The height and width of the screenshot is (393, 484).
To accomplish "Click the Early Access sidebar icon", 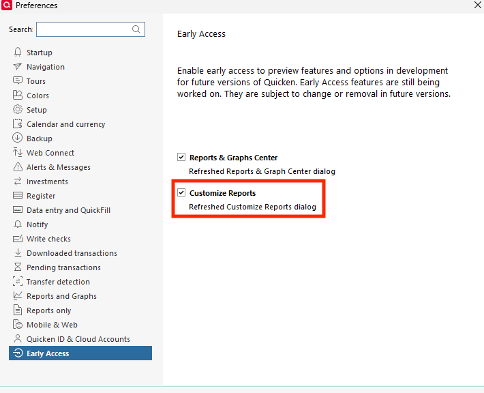I will [x=18, y=353].
